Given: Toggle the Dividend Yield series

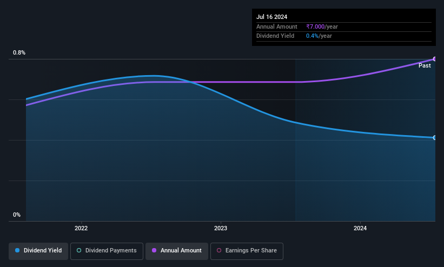Looking at the screenshot, I should click(38, 251).
